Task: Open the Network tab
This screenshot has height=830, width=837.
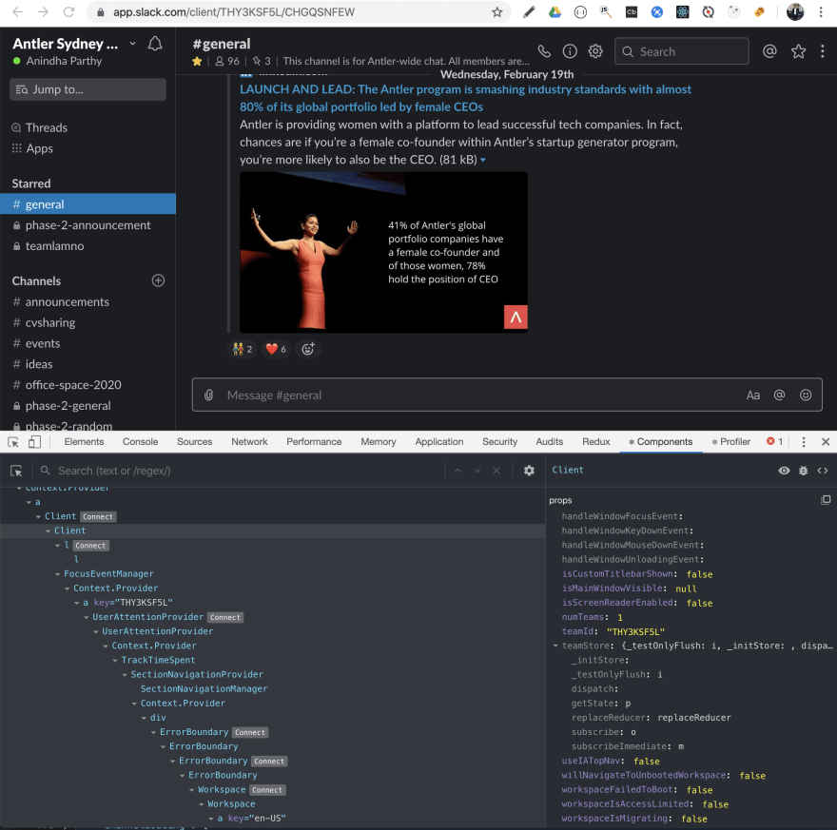Action: click(249, 442)
